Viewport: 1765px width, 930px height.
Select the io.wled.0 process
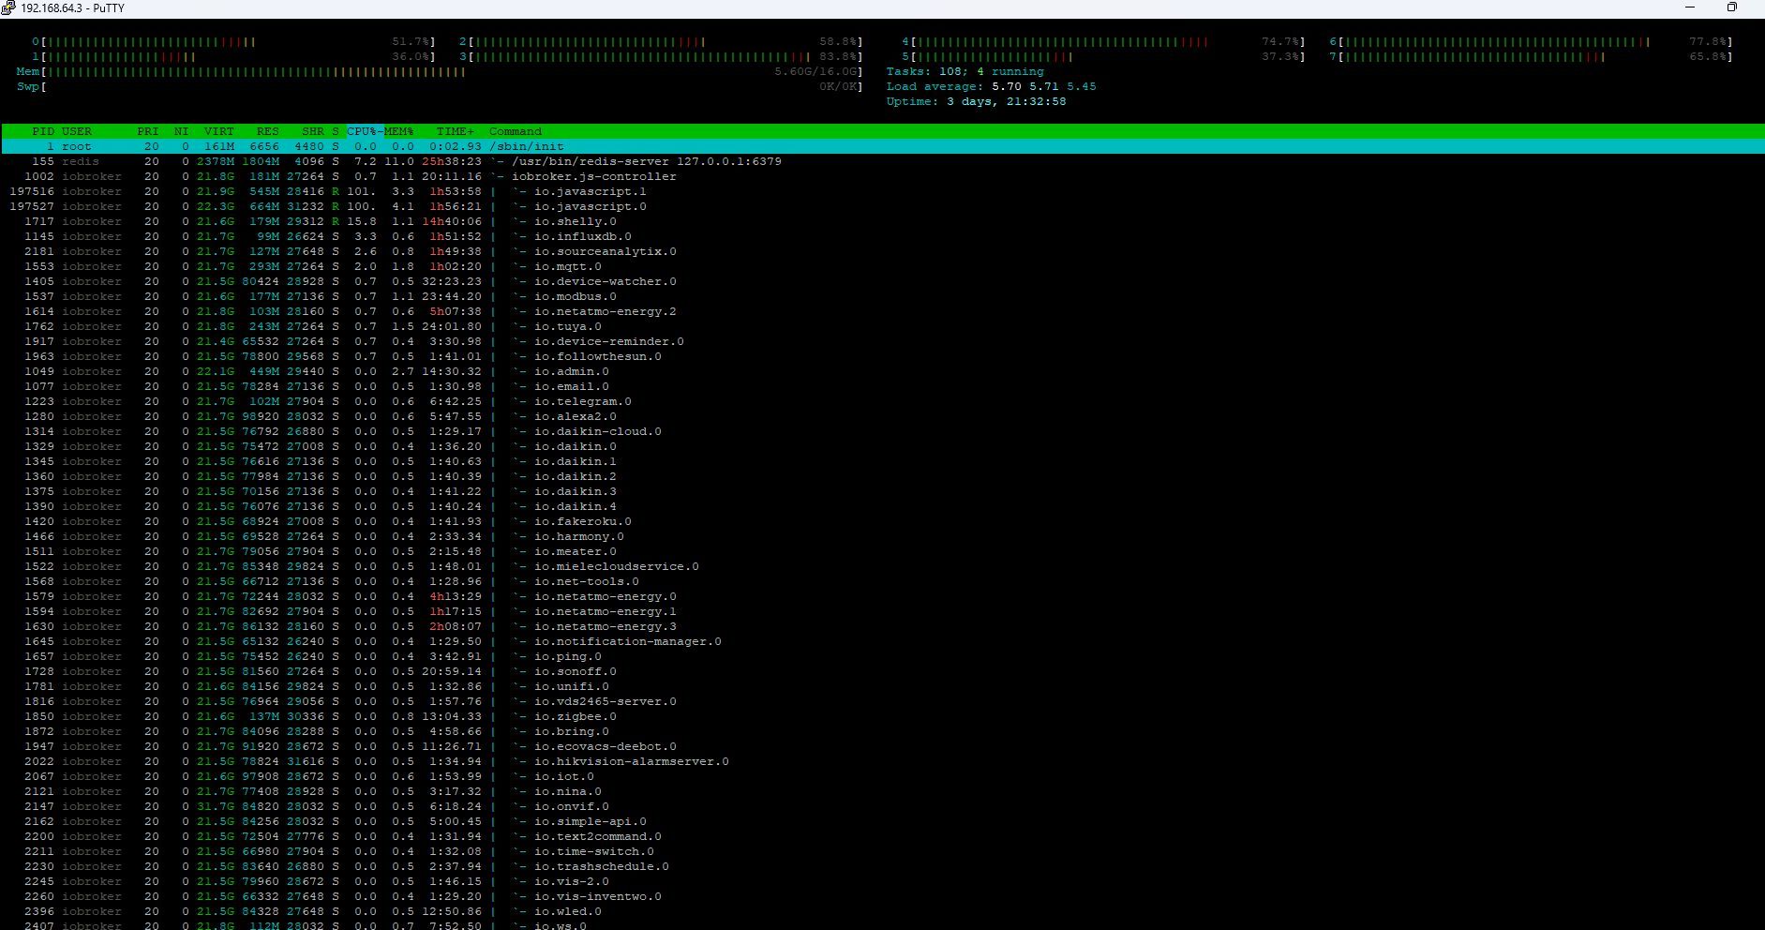[882, 911]
